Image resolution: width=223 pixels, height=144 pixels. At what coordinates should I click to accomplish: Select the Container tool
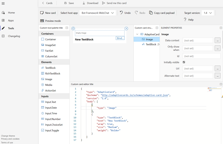point(49,40)
